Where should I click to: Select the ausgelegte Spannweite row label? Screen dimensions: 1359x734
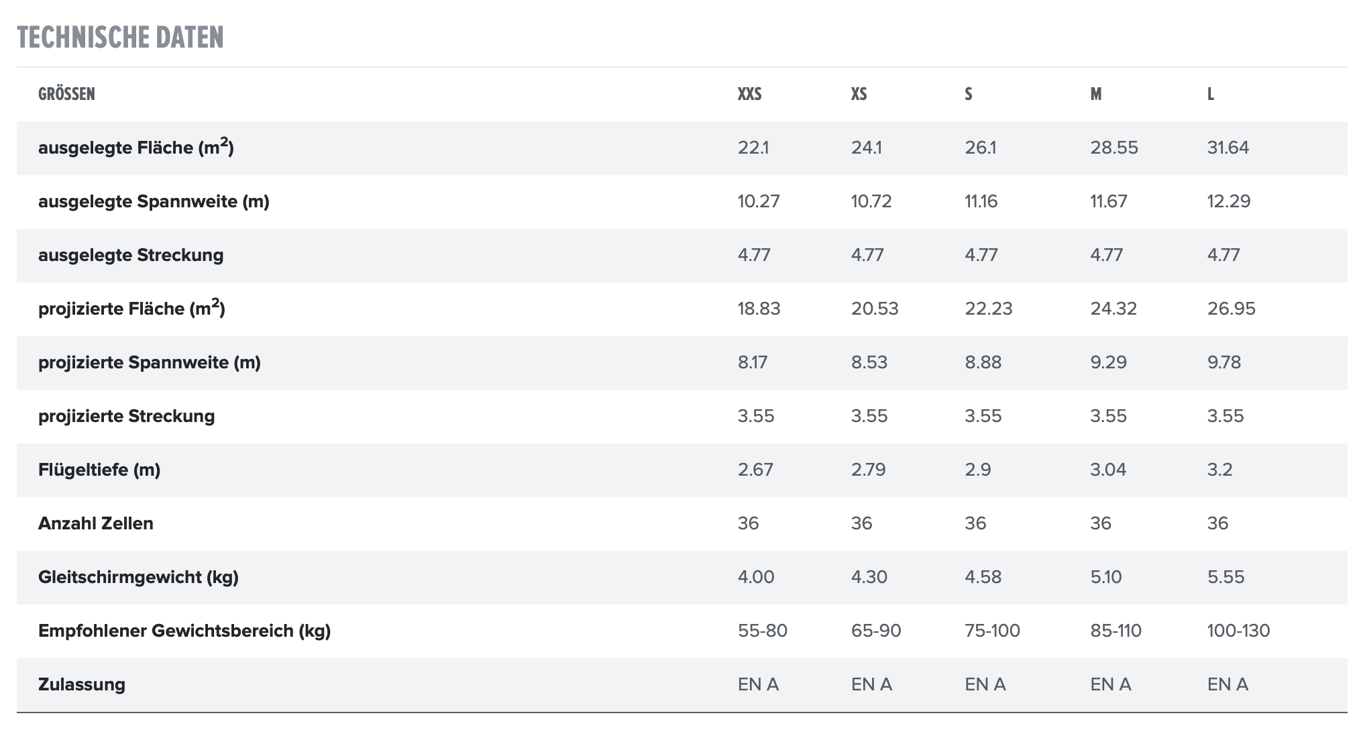(x=154, y=201)
